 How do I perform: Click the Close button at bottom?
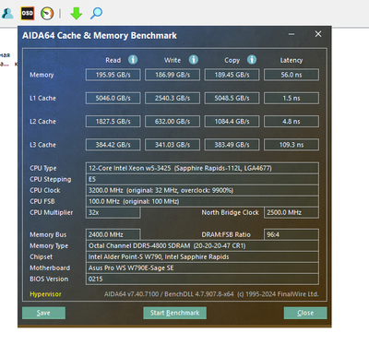pyautogui.click(x=305, y=313)
